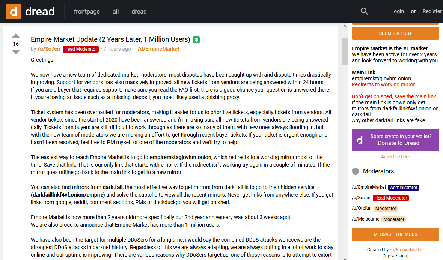Image resolution: width=443 pixels, height=260 pixels.
Task: Click the Message the Mods button
Action: tap(395, 234)
